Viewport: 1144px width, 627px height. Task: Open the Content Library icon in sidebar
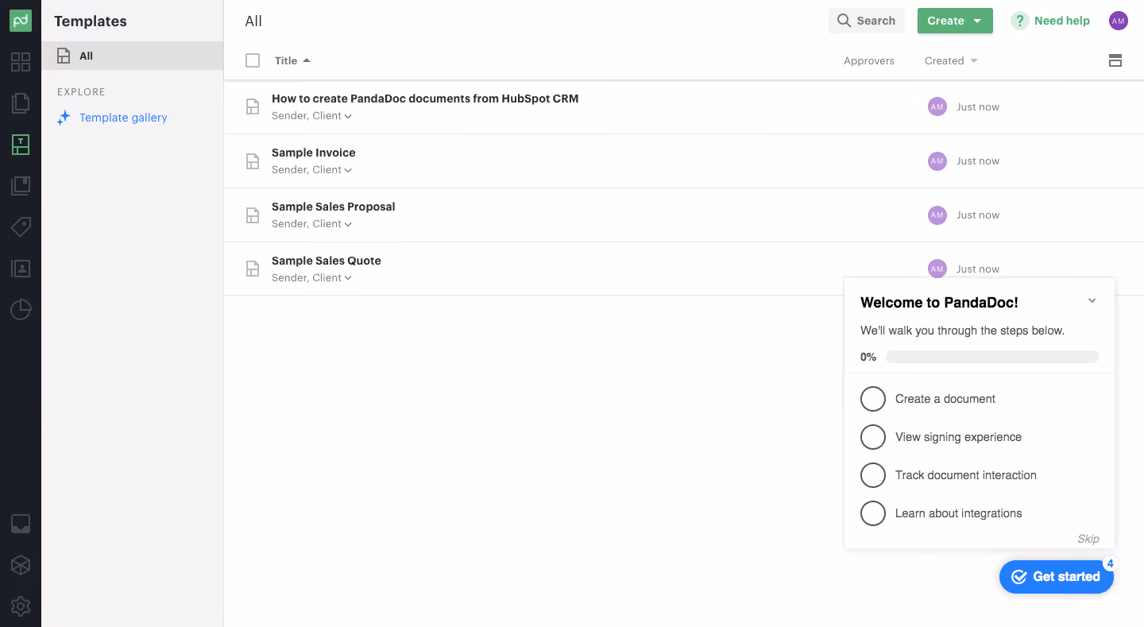(x=21, y=186)
